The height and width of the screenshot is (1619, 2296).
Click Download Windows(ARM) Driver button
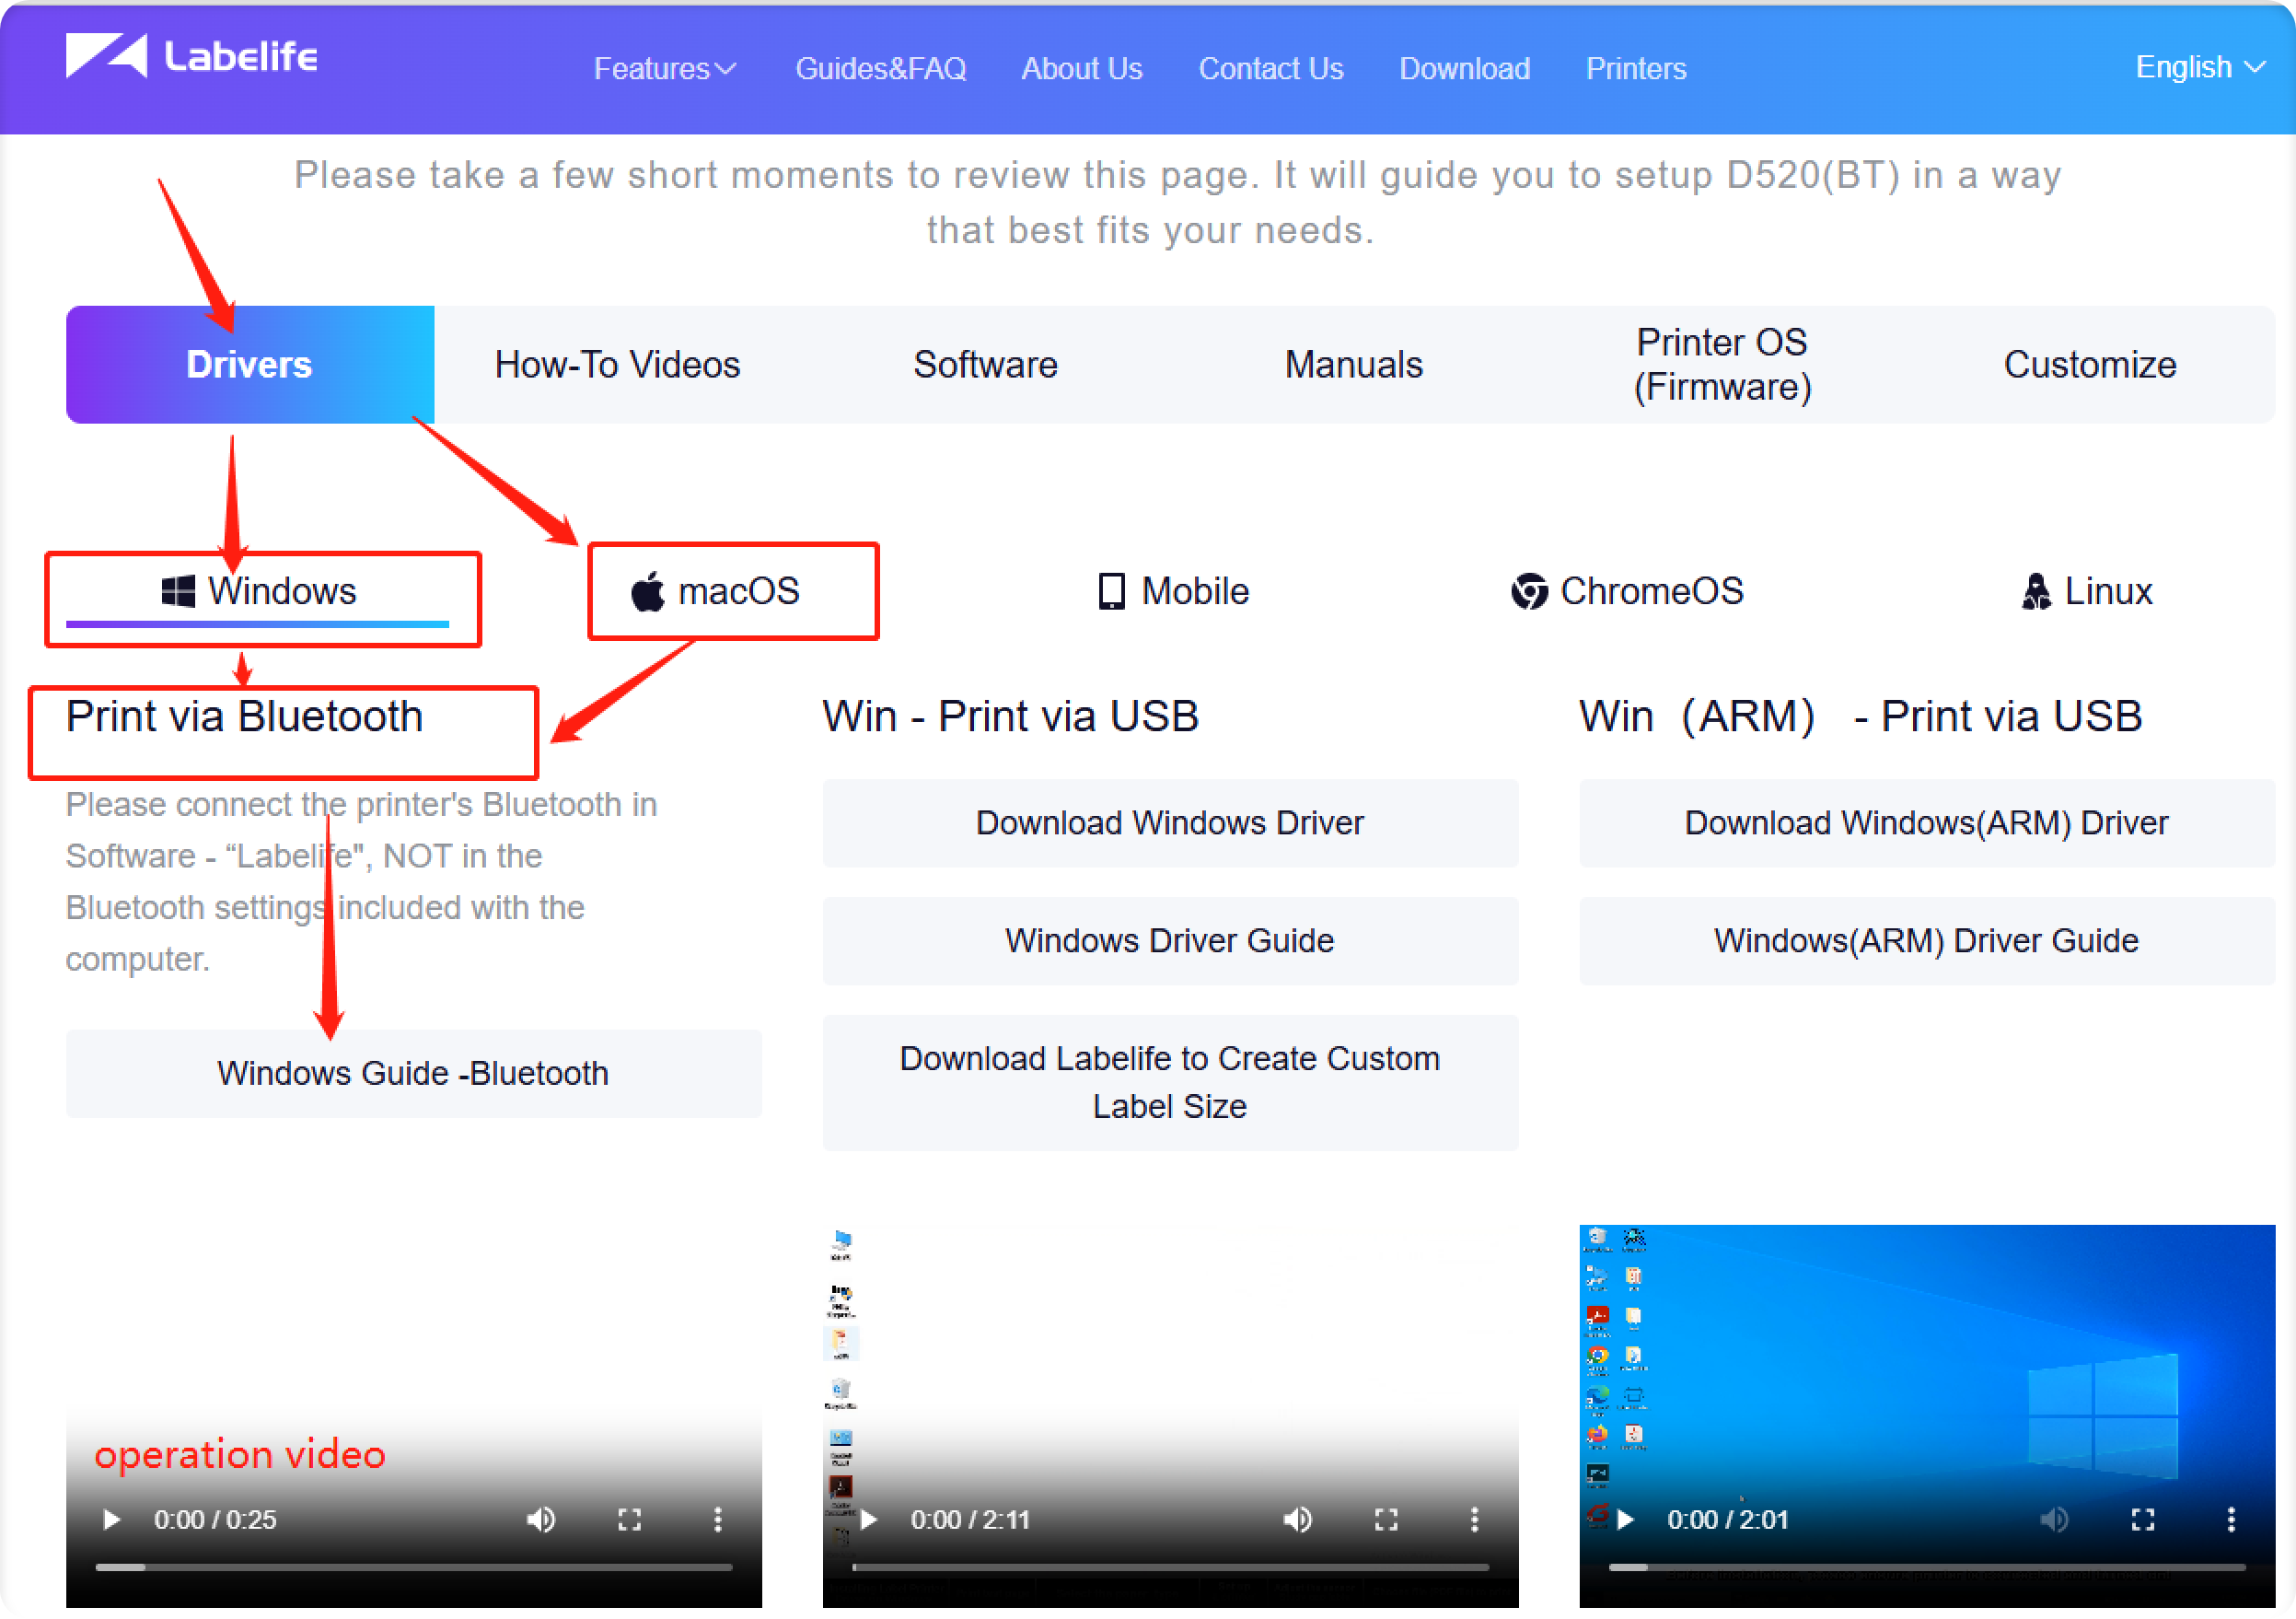[1927, 823]
